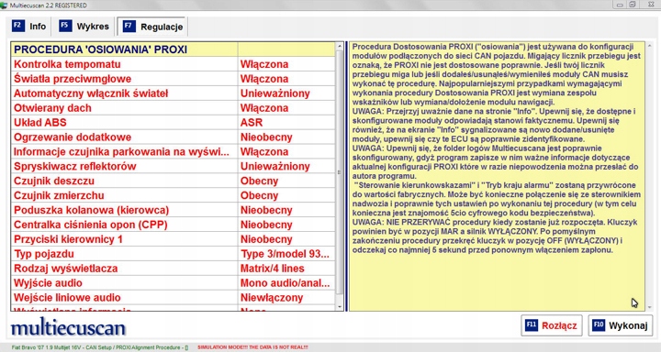Select Automatyczny włącznik świateł row
The width and height of the screenshot is (661, 352).
(173, 93)
